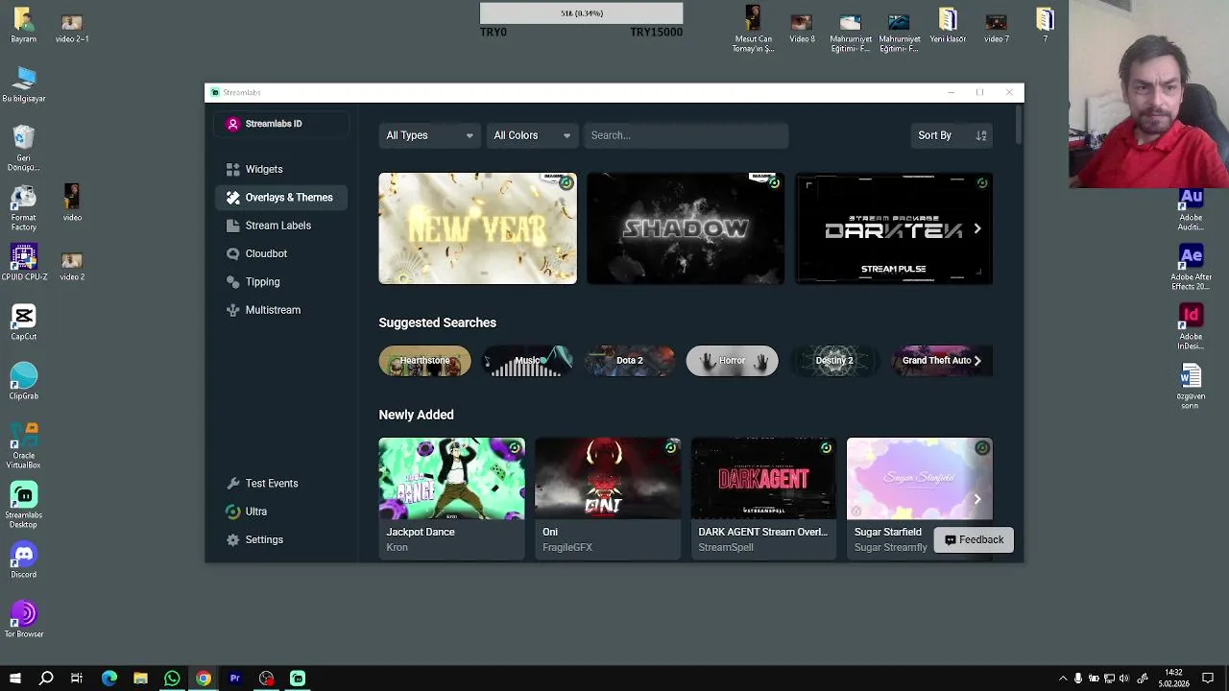
Task: Open the Jackpot Dance overlay thumbnail
Action: (x=451, y=479)
